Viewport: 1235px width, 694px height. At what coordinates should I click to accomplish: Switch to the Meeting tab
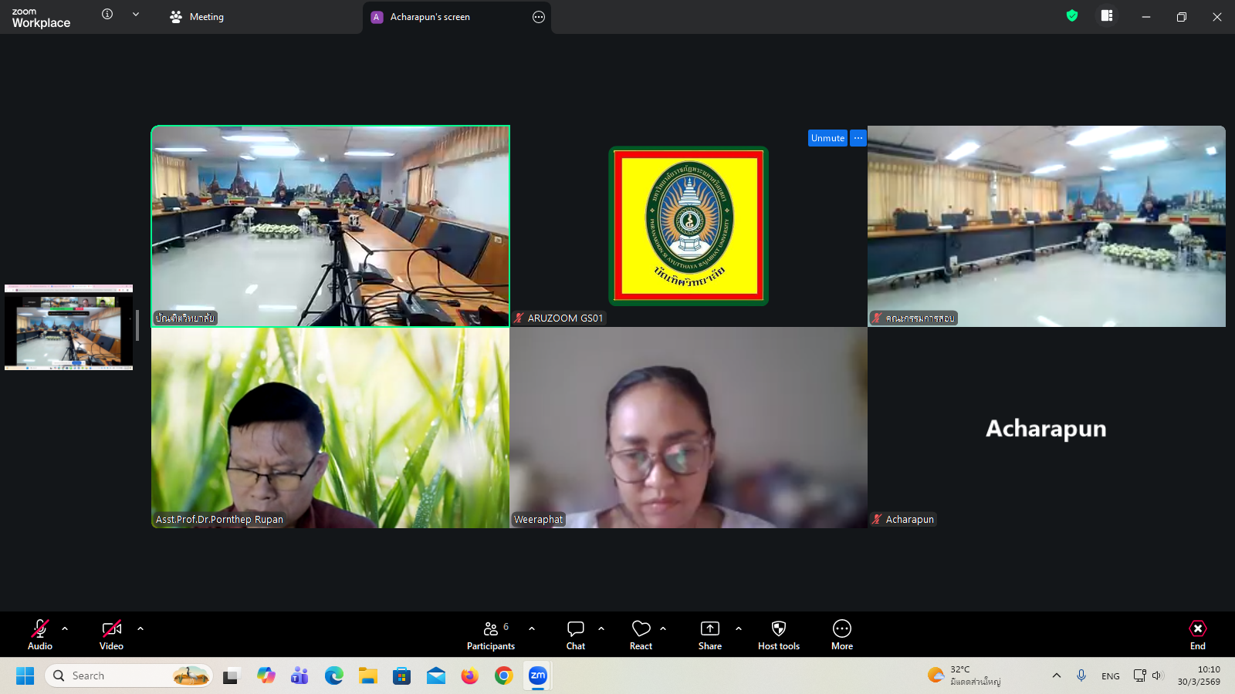click(x=198, y=17)
